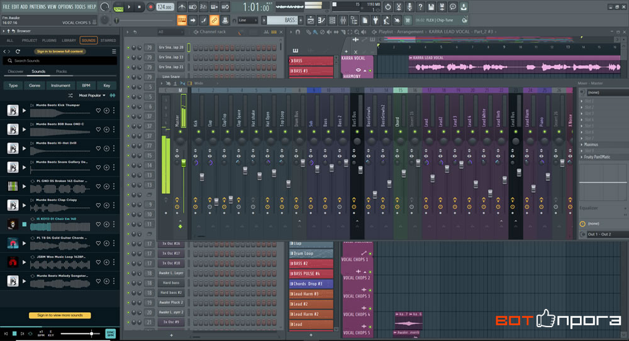Click the refresh icon in sounds browser
The width and height of the screenshot is (629, 341).
click(x=18, y=51)
